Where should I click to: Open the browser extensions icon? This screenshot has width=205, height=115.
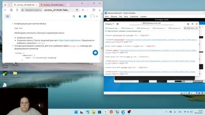pos(94,10)
